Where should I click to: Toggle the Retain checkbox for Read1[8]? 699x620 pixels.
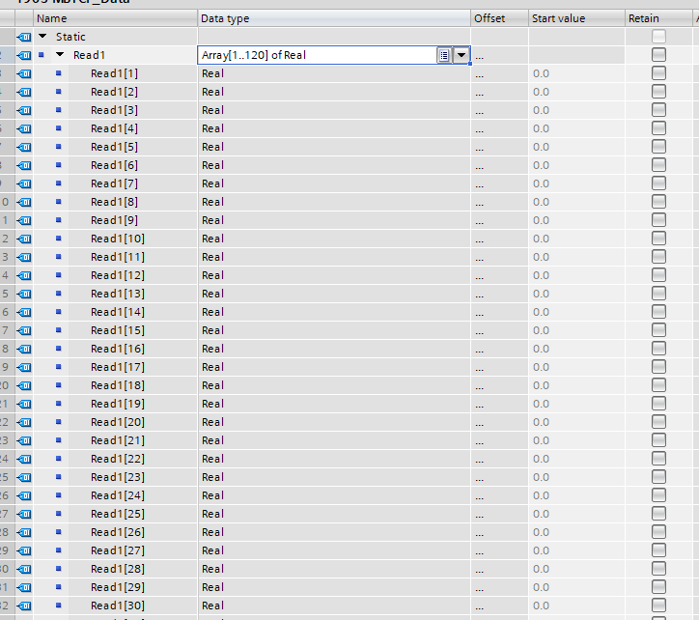(658, 202)
